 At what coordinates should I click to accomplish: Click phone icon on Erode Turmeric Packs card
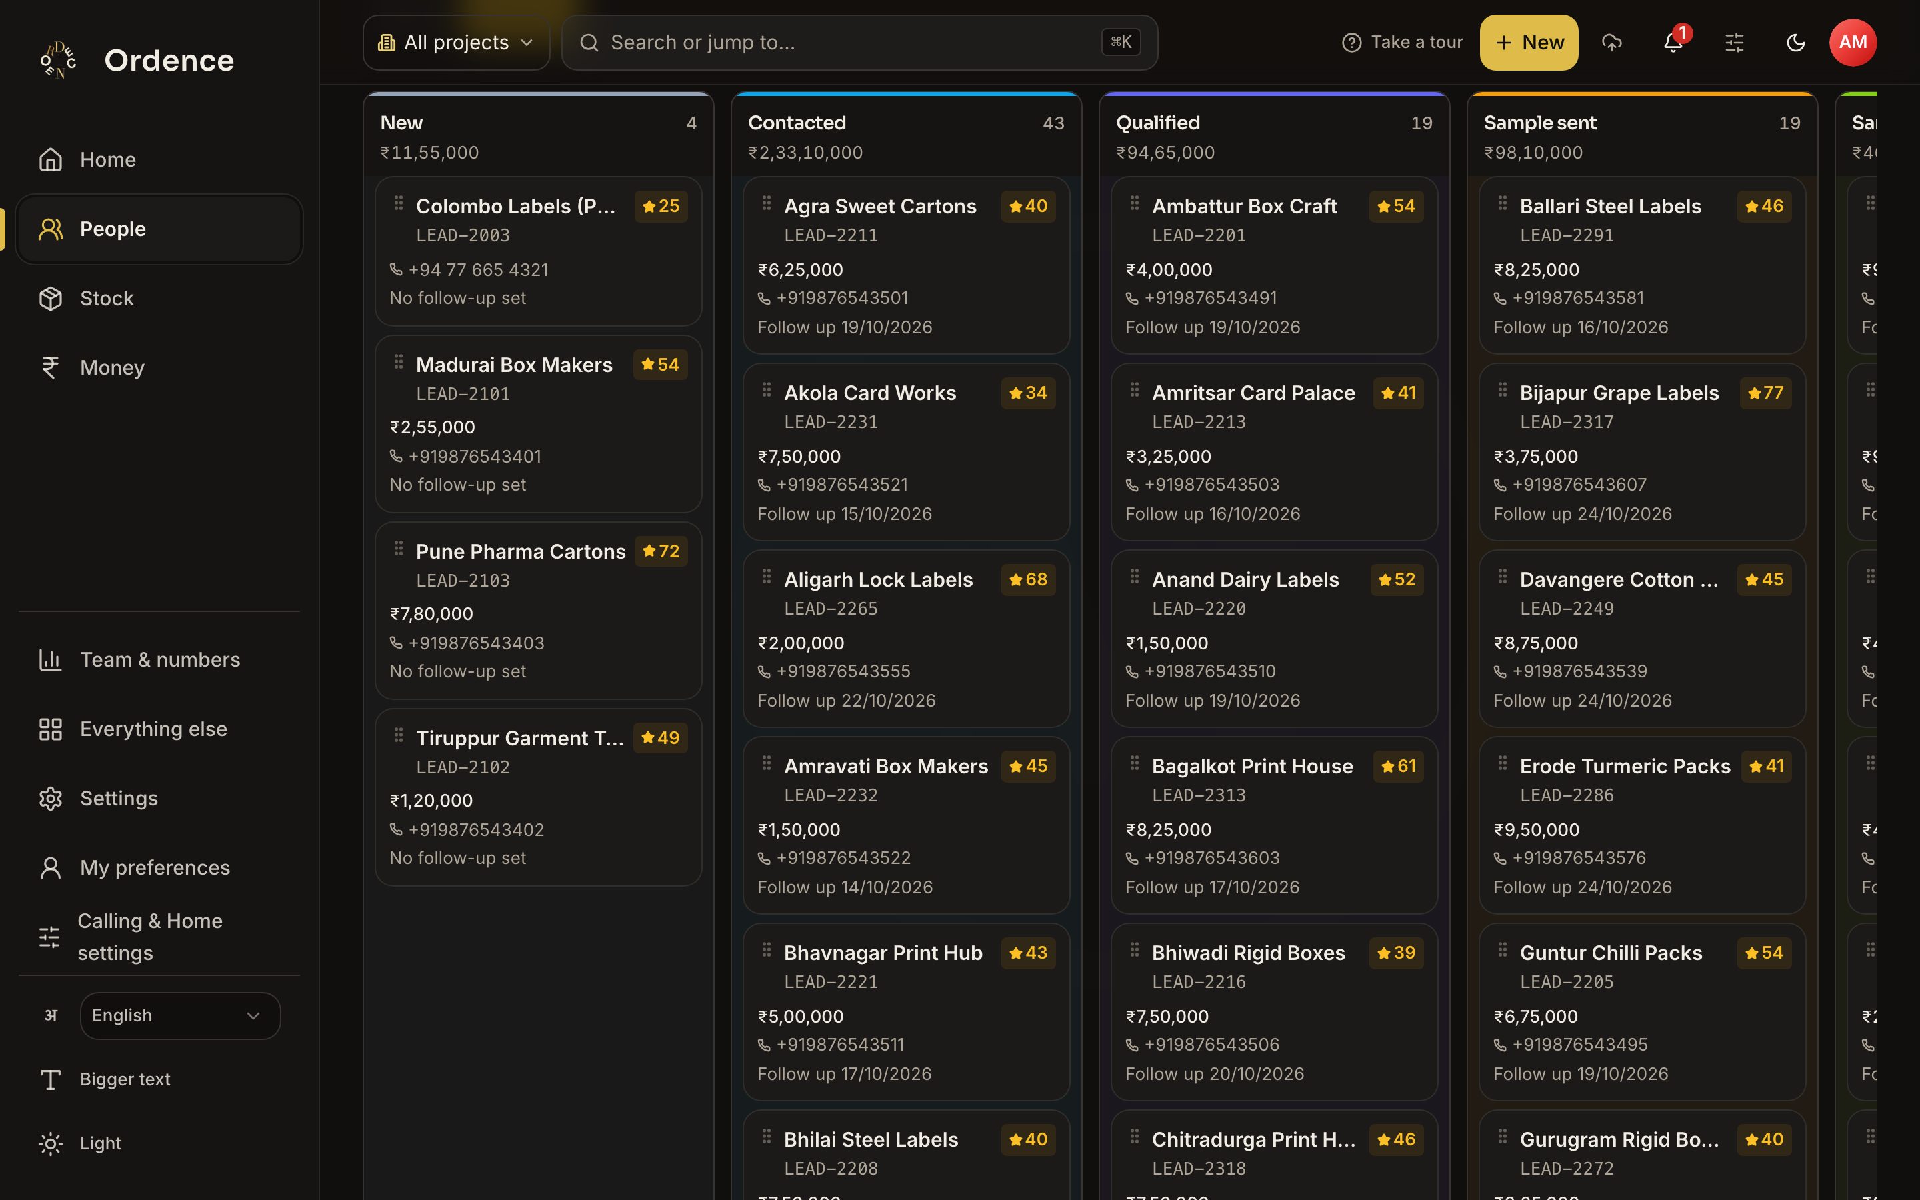[1500, 859]
